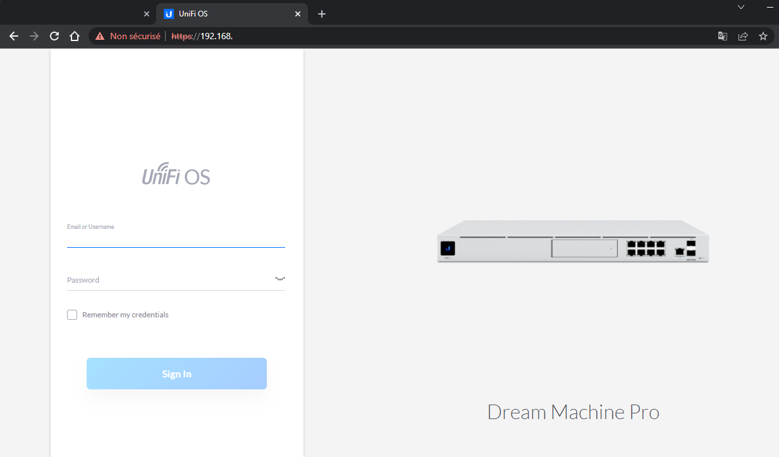779x457 pixels.
Task: Open a new browser tab
Action: tap(322, 13)
